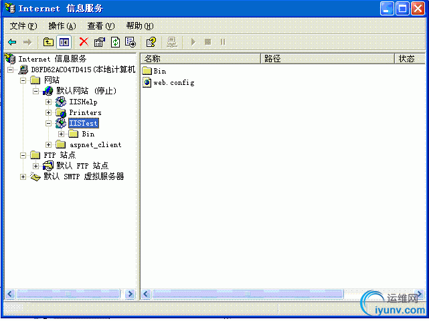
Task: Expand the Printers node
Action: 48,112
